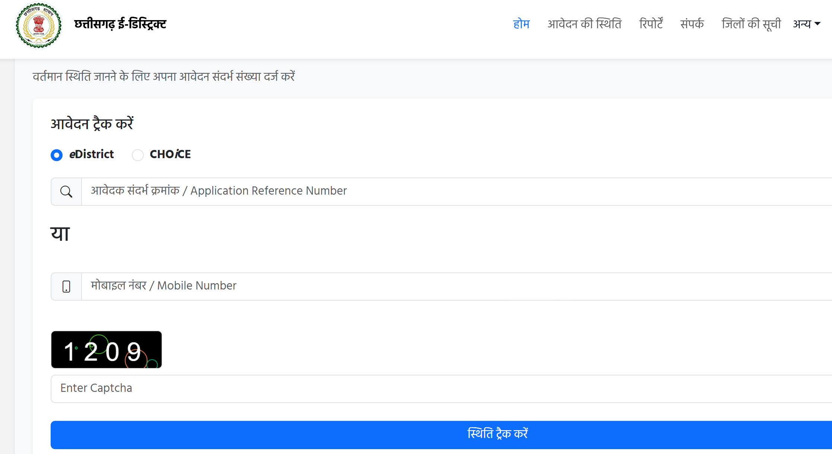Viewport: 832px width, 454px height.
Task: Click the captcha image showing 1209
Action: (106, 349)
